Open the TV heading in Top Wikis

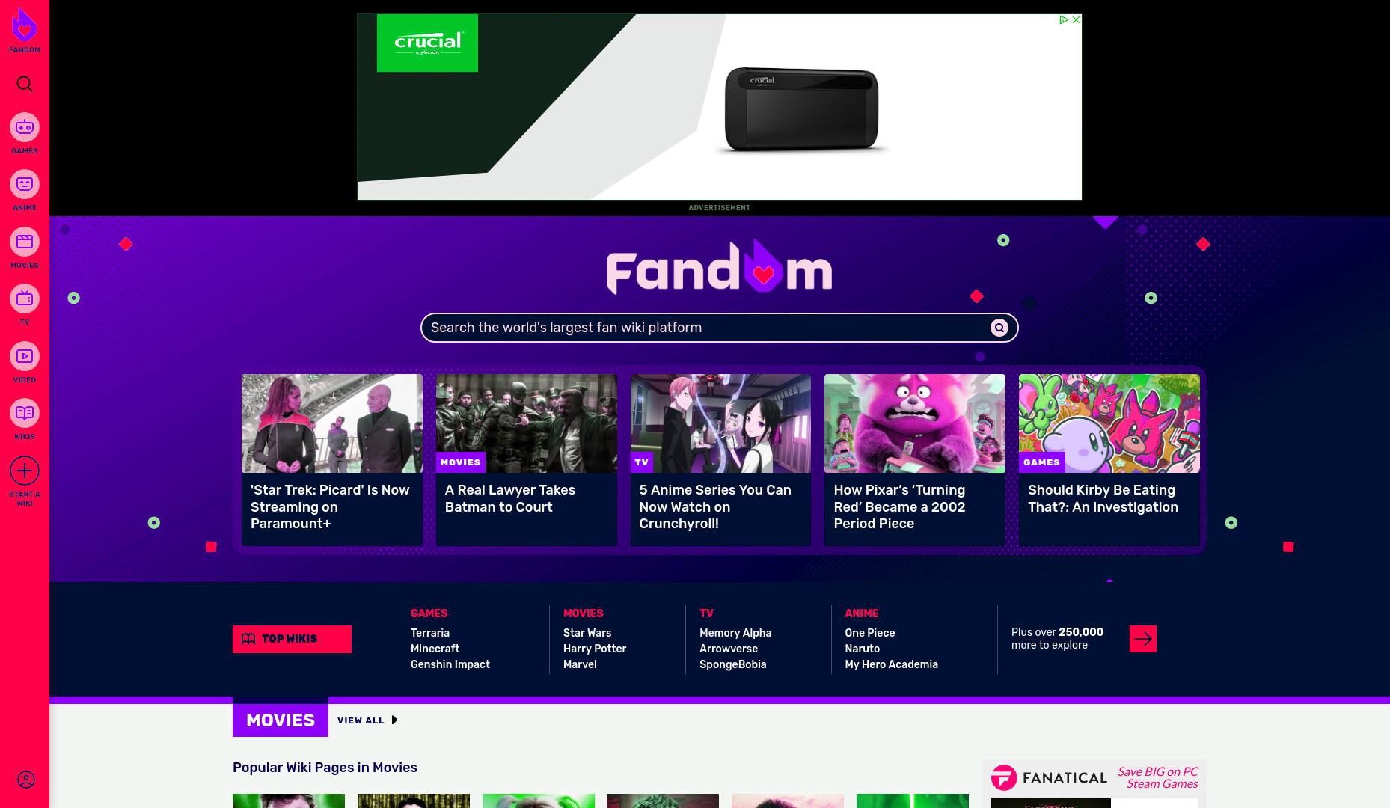(x=706, y=613)
